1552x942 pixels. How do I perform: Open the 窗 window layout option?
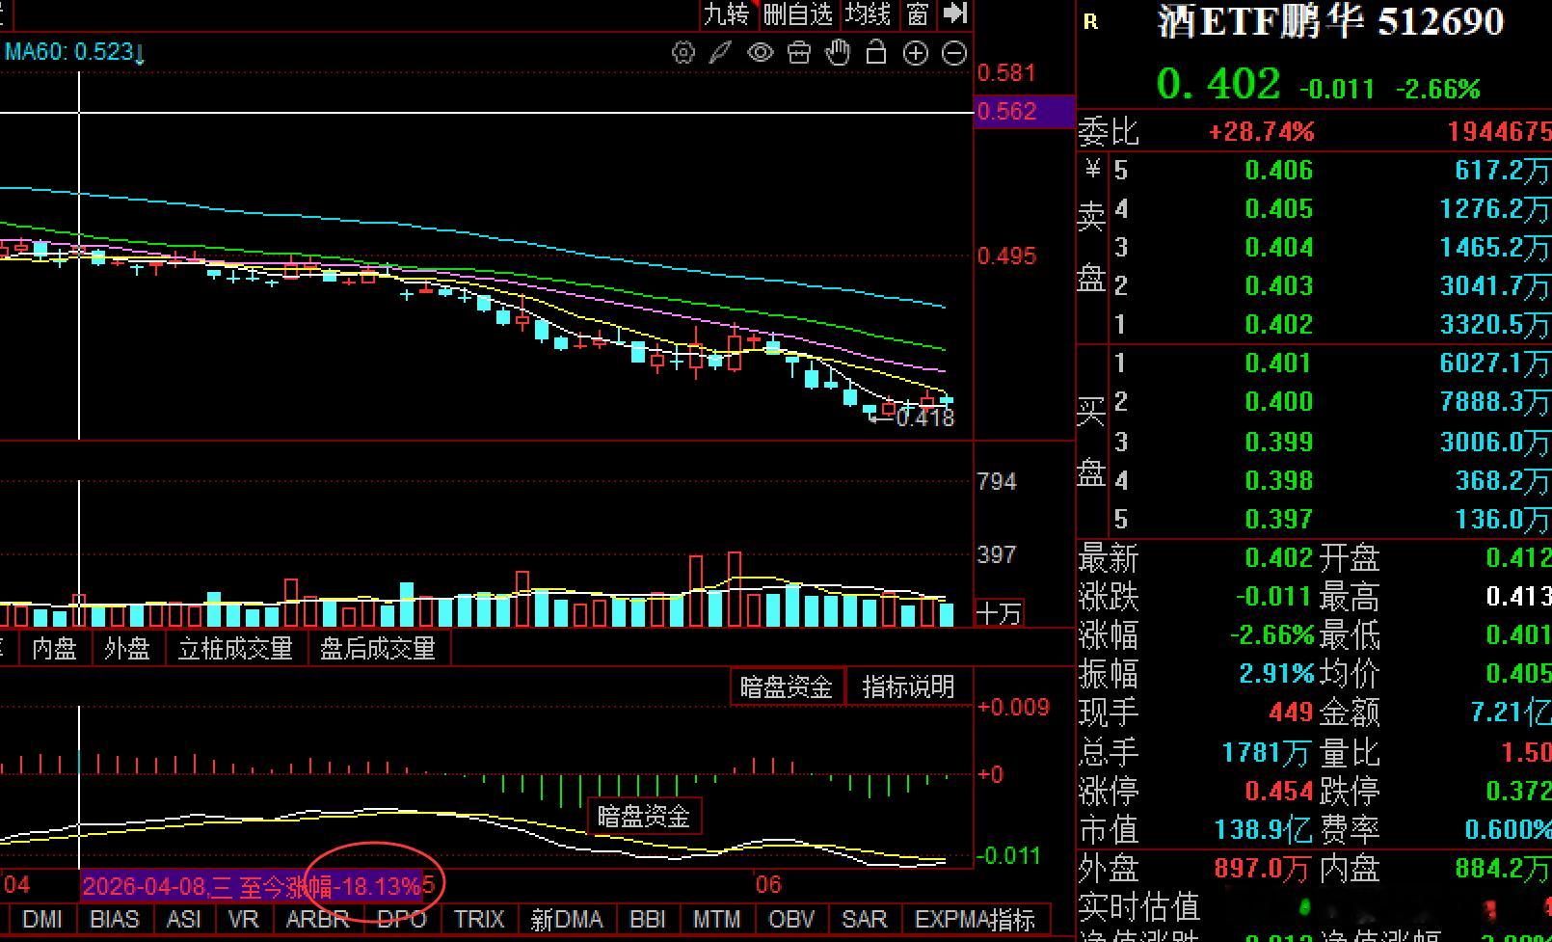pyautogui.click(x=918, y=13)
